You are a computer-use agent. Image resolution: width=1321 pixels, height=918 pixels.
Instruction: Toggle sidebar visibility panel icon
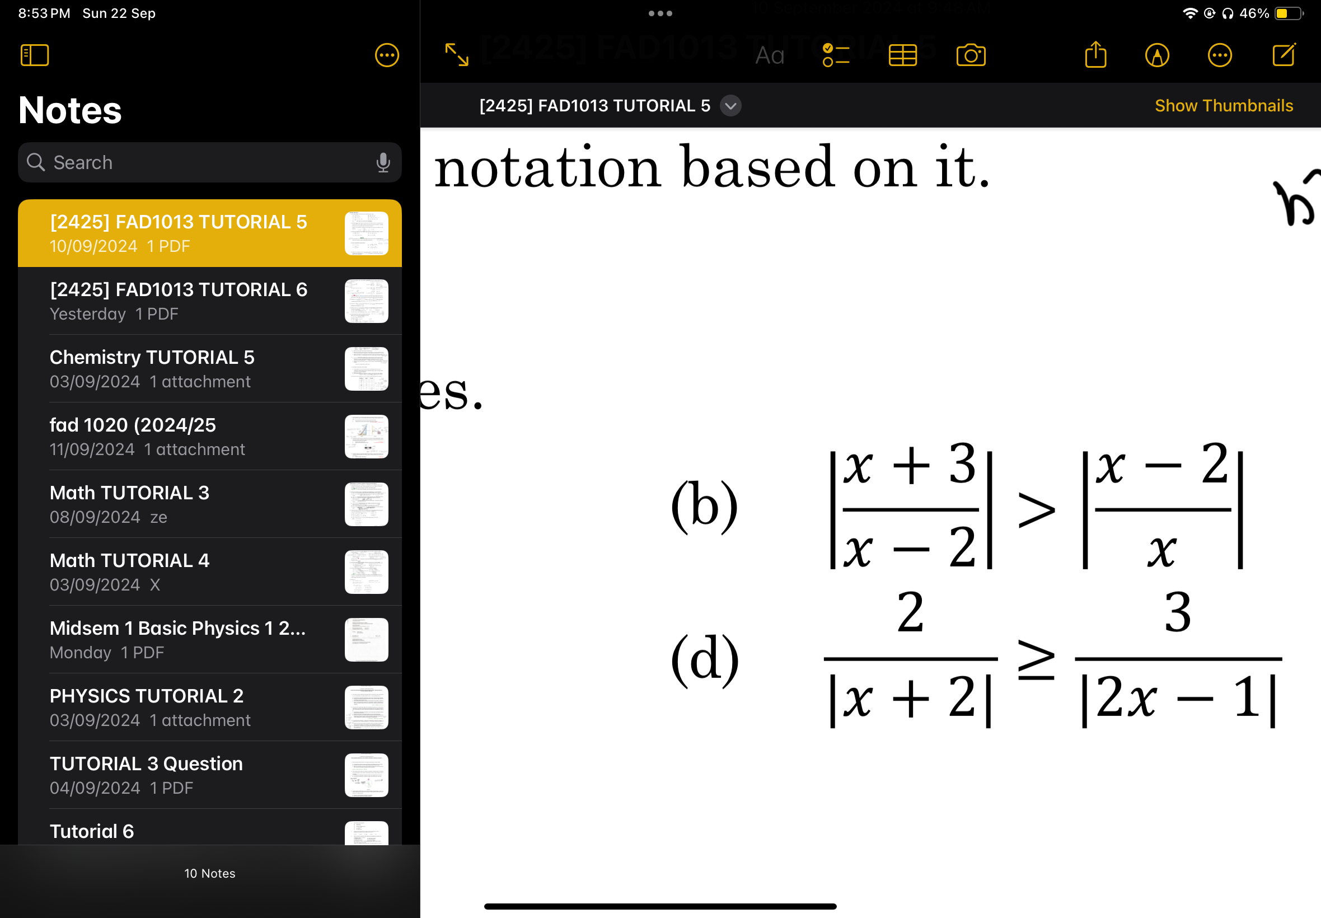[34, 55]
